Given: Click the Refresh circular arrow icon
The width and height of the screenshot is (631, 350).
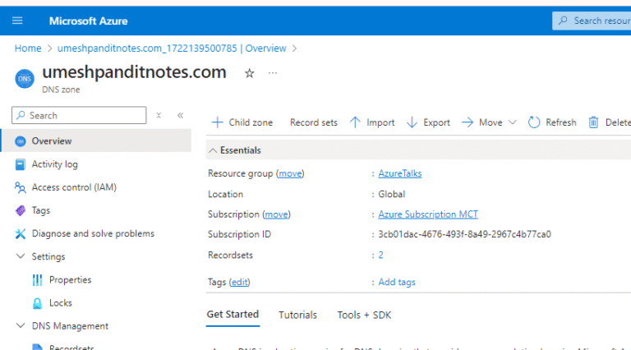Looking at the screenshot, I should [x=534, y=122].
